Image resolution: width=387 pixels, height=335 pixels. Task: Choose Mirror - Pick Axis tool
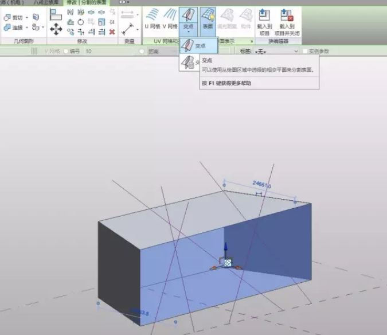(71, 12)
